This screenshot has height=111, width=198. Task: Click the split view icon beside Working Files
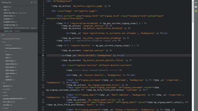click(x=35, y=2)
